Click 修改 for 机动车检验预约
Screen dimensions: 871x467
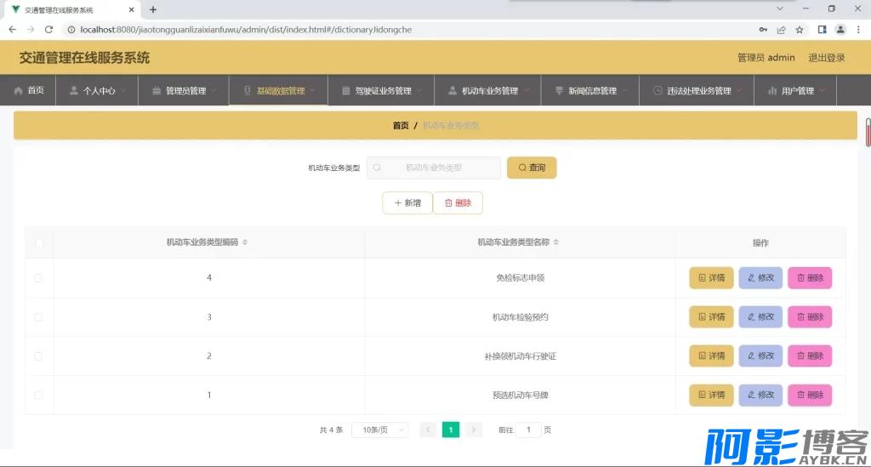[x=760, y=317]
